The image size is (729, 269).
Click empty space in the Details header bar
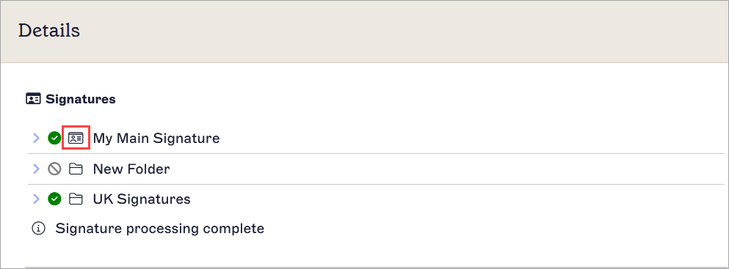click(400, 31)
